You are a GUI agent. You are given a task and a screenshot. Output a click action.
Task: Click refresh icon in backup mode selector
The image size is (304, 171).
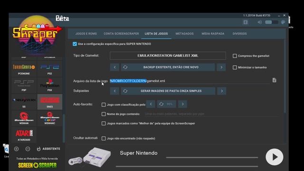pos(125,67)
